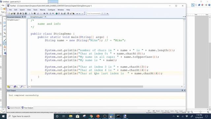Viewport: 211px width, 119px height.
Task: Toggle the Rec indicator in status bar
Action: pyautogui.click(x=176, y=111)
